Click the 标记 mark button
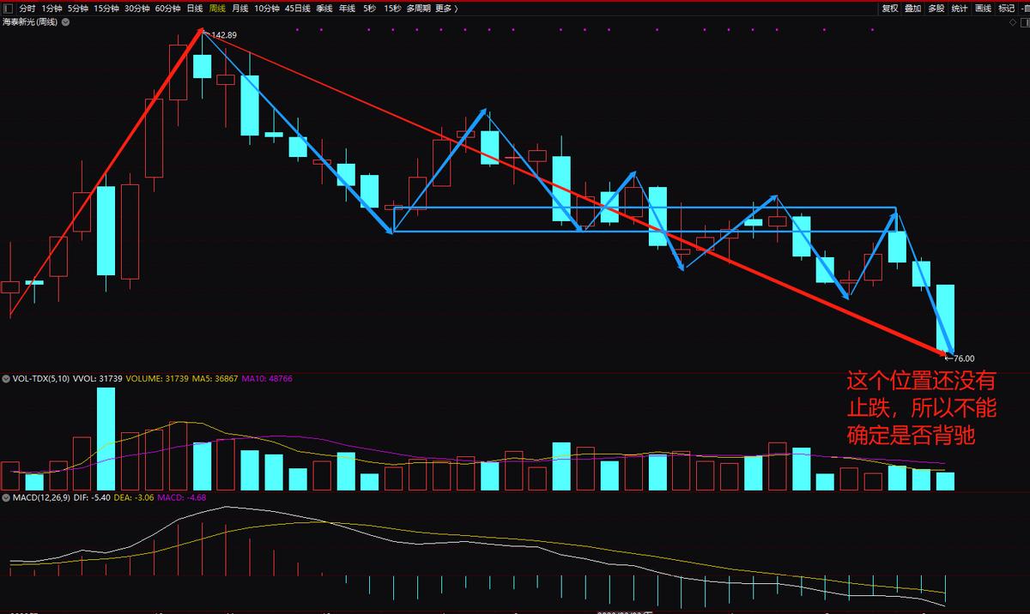 [x=1006, y=9]
